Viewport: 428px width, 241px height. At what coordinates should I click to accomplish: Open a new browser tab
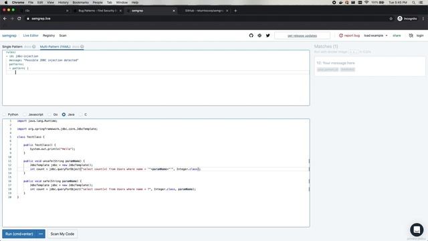tap(235, 11)
